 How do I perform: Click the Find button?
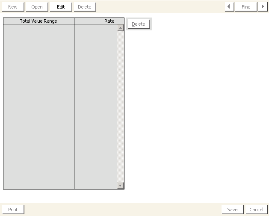pyautogui.click(x=246, y=7)
